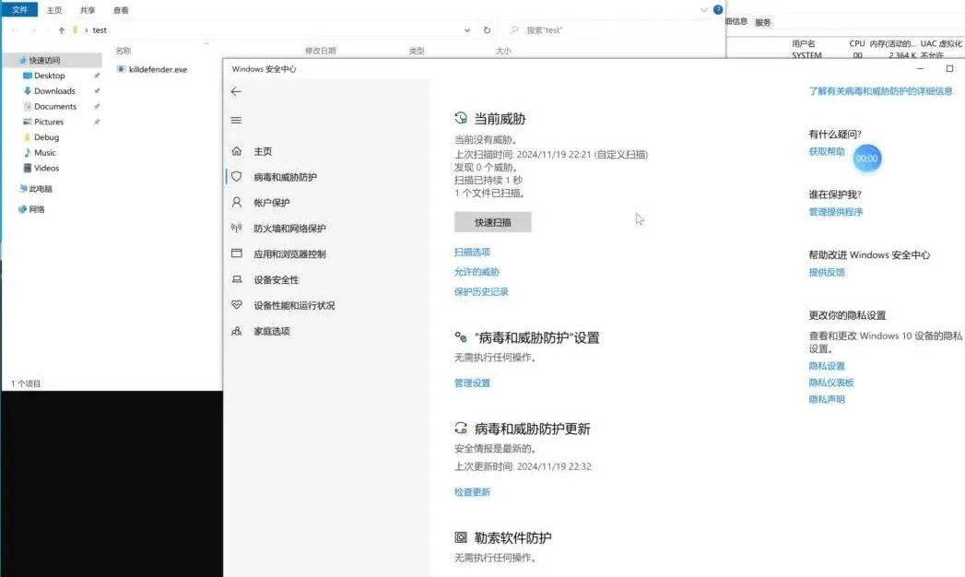Screen dimensions: 965x577
Task: Open the 隐私声明 link
Action: coord(827,399)
